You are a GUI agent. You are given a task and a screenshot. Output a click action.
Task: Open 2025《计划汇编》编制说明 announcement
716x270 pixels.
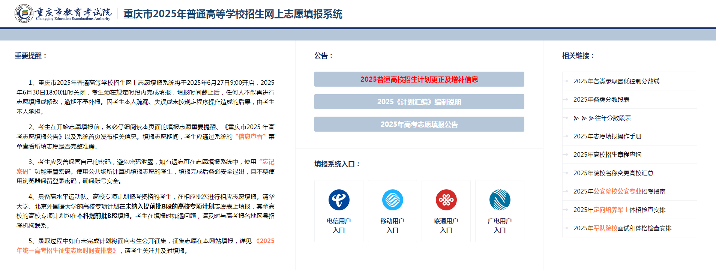(419, 102)
